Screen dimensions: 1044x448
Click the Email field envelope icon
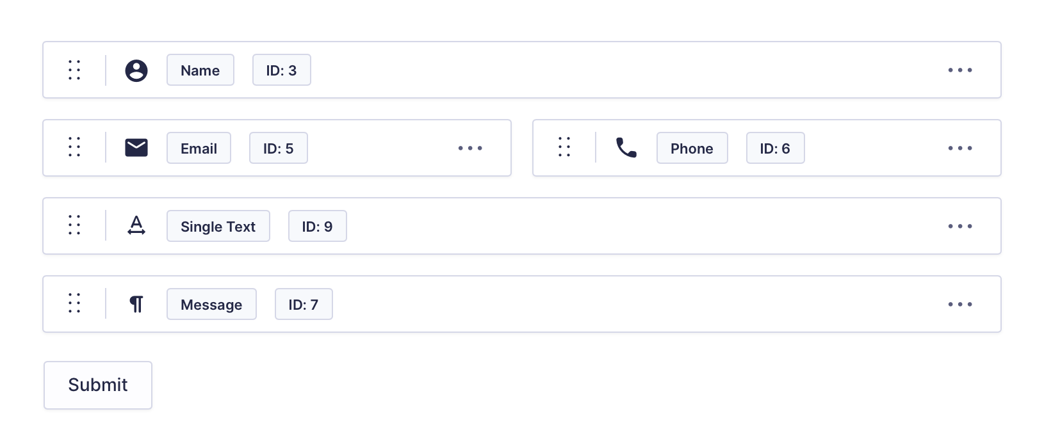tap(136, 148)
